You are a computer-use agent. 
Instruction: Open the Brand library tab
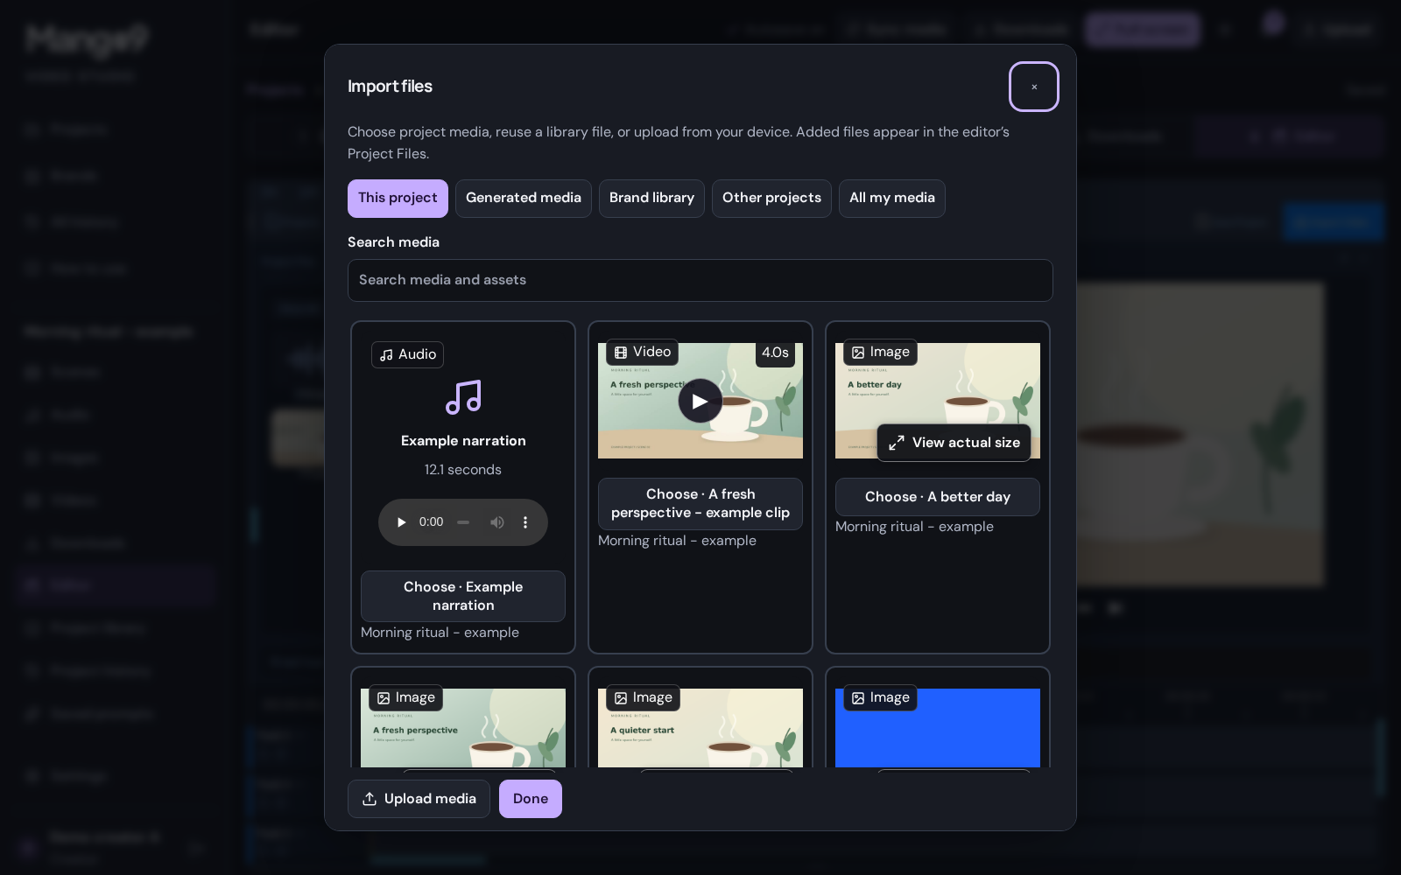pyautogui.click(x=651, y=199)
